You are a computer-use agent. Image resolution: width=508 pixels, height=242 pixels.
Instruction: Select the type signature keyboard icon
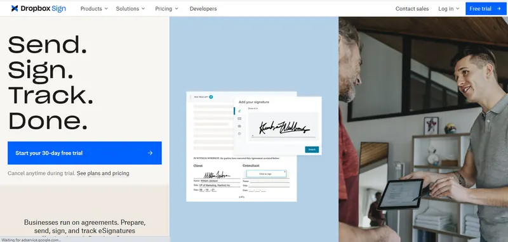[239, 118]
